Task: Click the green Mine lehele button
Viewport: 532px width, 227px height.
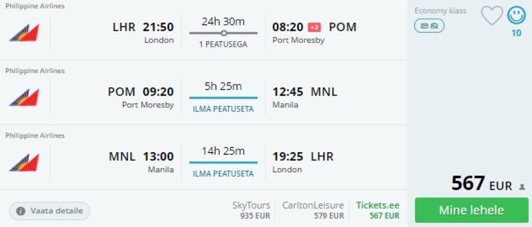Action: (471, 210)
